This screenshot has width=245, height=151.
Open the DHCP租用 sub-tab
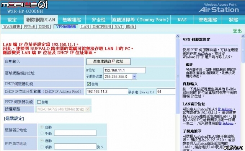pos(102,27)
